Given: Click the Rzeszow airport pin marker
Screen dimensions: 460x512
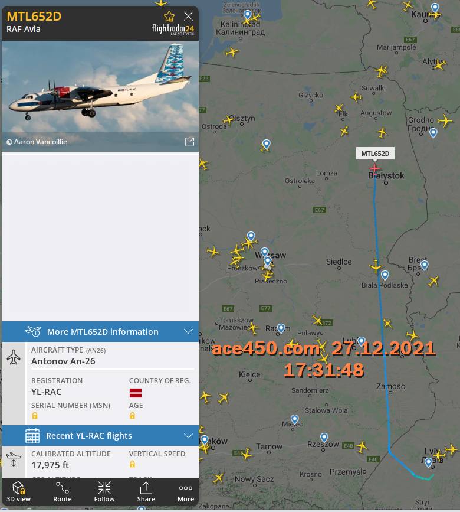Looking at the screenshot, I should (x=324, y=437).
